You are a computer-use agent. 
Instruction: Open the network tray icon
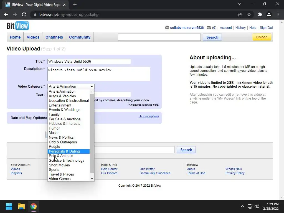[250, 206]
